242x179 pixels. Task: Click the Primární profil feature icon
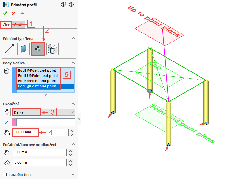point(6,5)
